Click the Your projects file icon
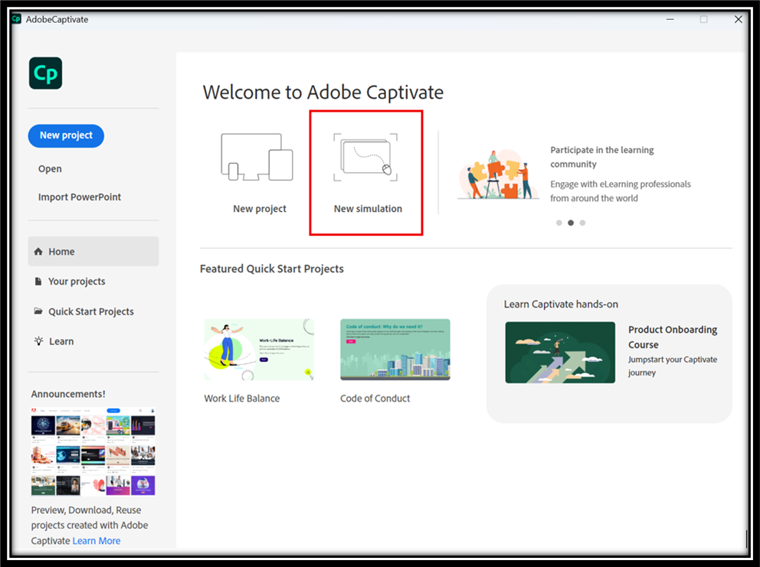This screenshot has height=567, width=760. tap(38, 282)
